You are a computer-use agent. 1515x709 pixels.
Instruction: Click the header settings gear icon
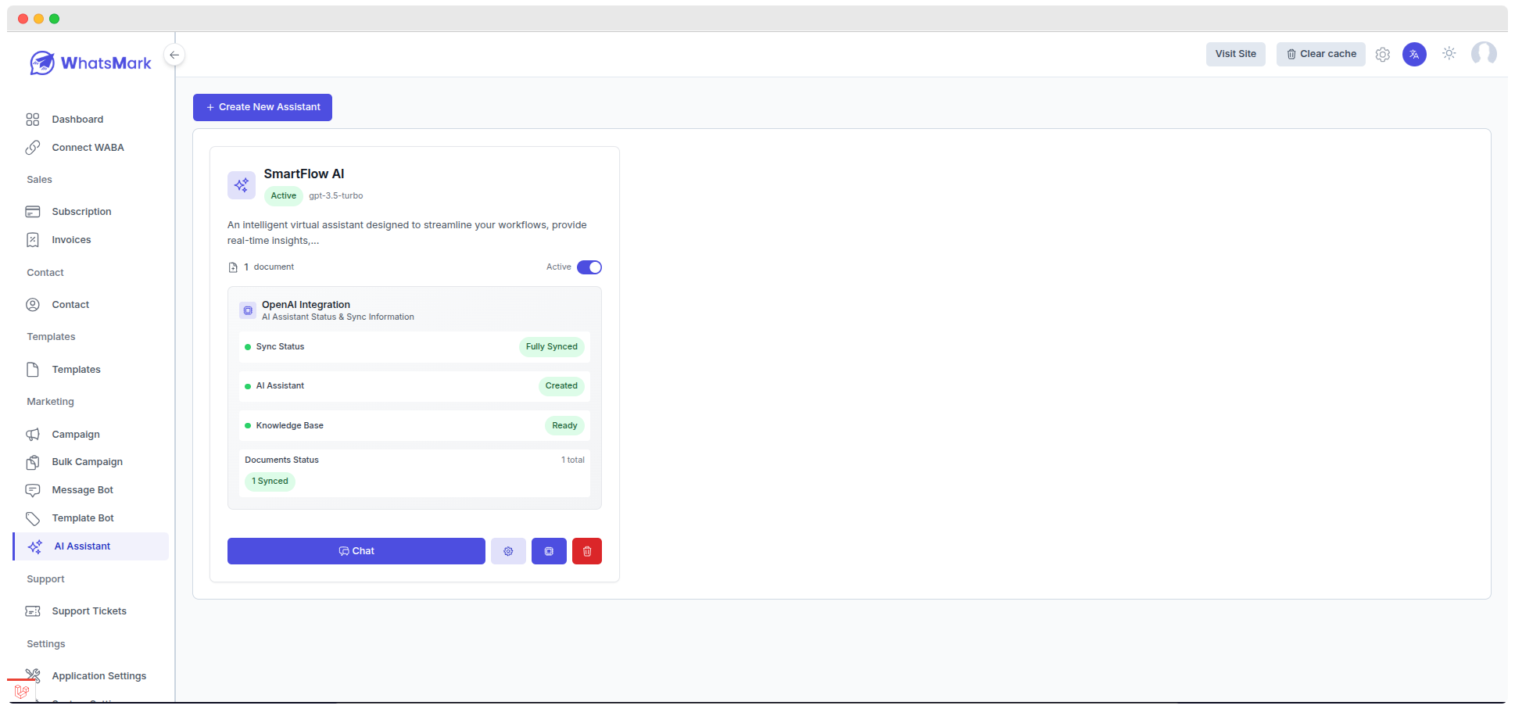(1383, 55)
